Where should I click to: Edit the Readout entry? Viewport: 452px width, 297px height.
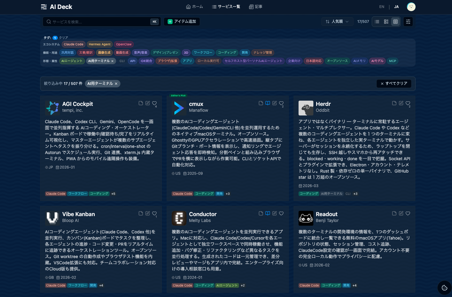pos(401,213)
